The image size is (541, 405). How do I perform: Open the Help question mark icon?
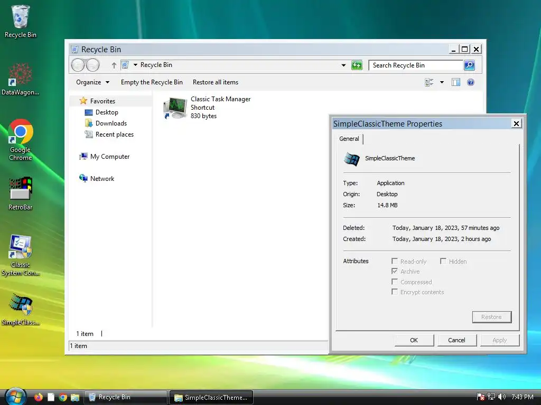pyautogui.click(x=471, y=82)
